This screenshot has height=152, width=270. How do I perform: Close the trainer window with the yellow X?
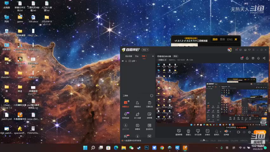point(236,39)
